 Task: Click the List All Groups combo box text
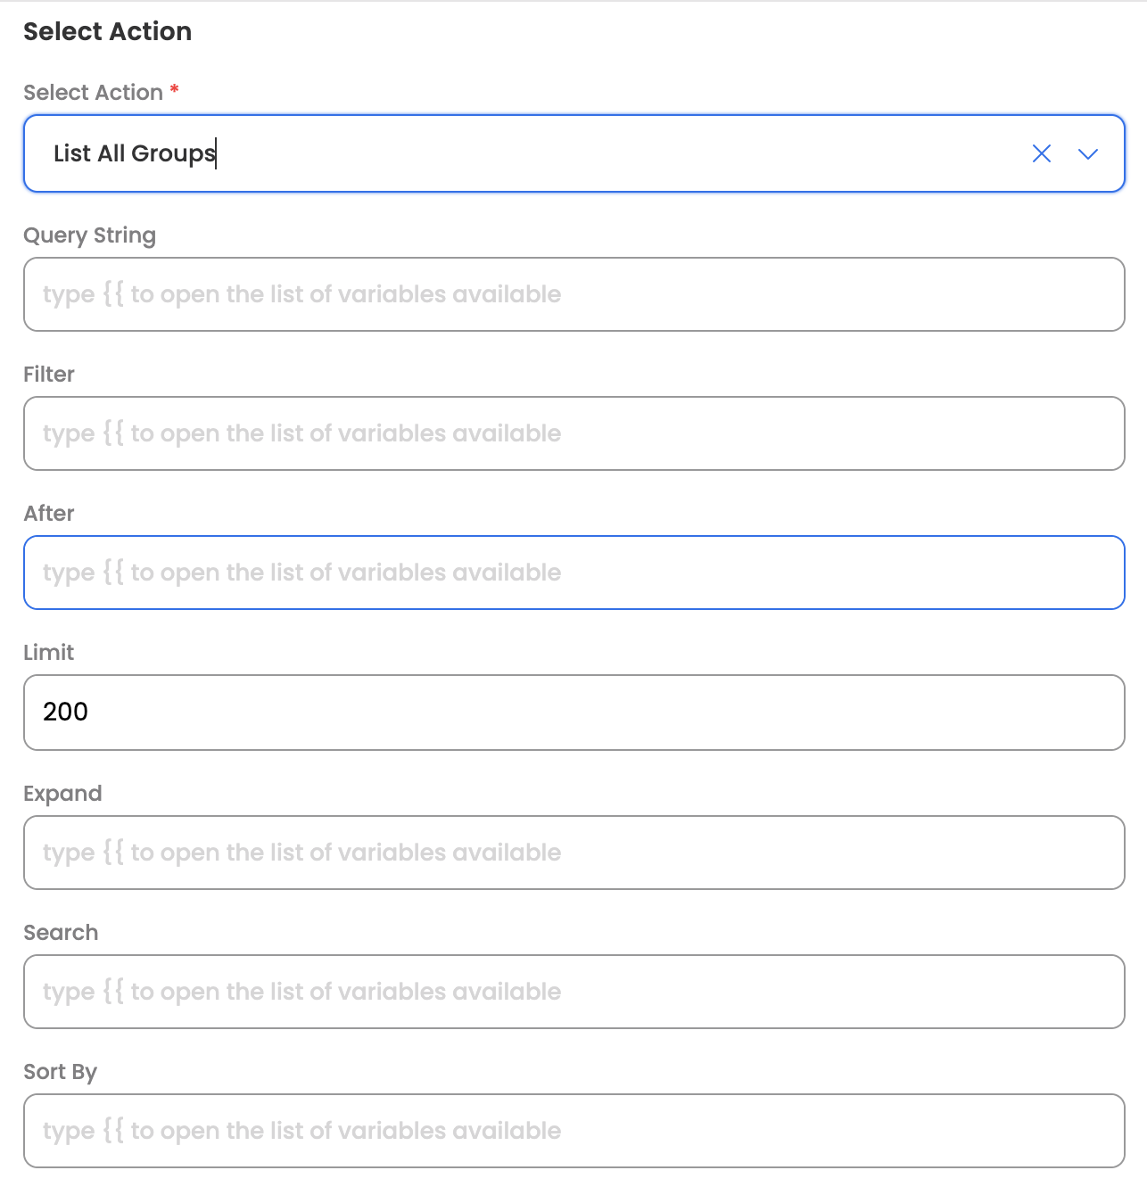click(x=135, y=153)
